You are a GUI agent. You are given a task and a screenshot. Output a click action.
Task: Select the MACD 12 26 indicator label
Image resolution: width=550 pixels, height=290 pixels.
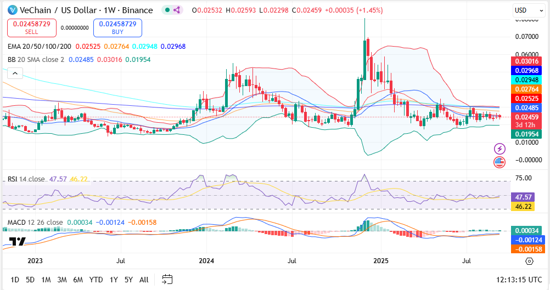pyautogui.click(x=35, y=223)
